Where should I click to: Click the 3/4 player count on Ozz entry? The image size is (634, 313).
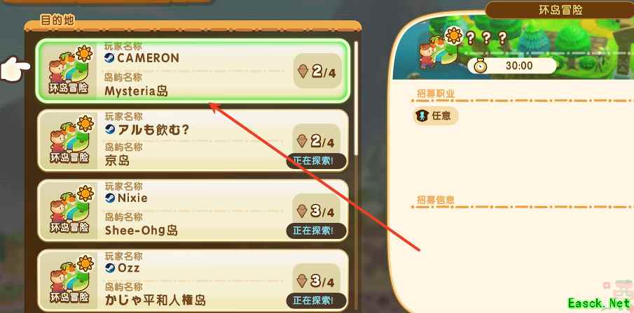point(317,282)
